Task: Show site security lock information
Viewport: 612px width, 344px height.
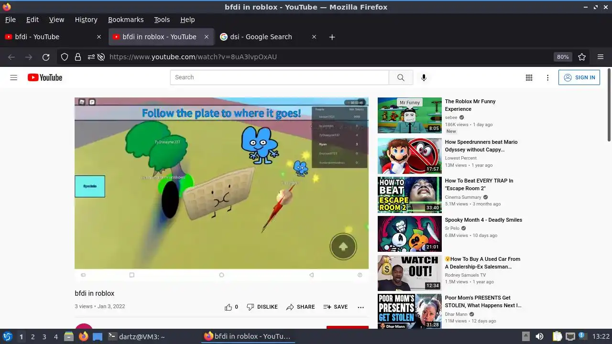Action: pyautogui.click(x=77, y=57)
